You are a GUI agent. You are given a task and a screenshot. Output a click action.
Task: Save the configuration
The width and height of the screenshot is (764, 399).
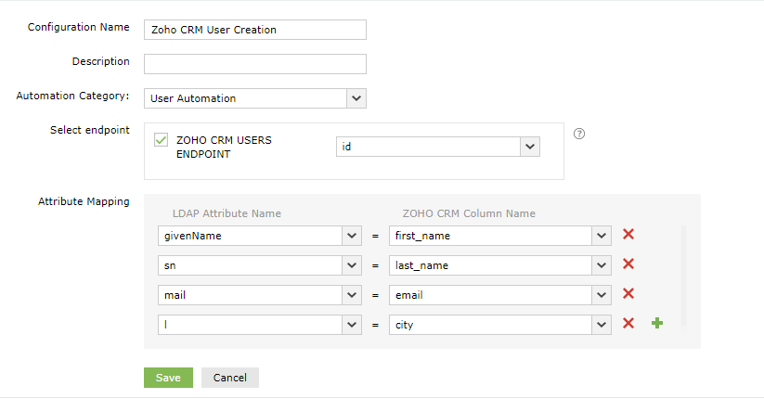tap(168, 378)
